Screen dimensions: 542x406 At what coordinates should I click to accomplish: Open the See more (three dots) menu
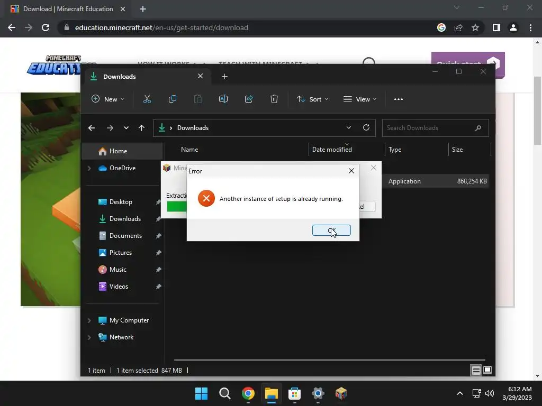point(399,99)
